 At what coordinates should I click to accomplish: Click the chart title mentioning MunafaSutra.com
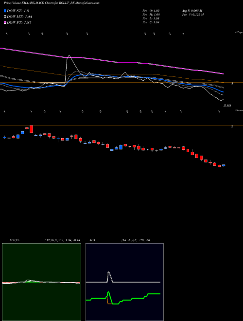[x=52, y=3]
